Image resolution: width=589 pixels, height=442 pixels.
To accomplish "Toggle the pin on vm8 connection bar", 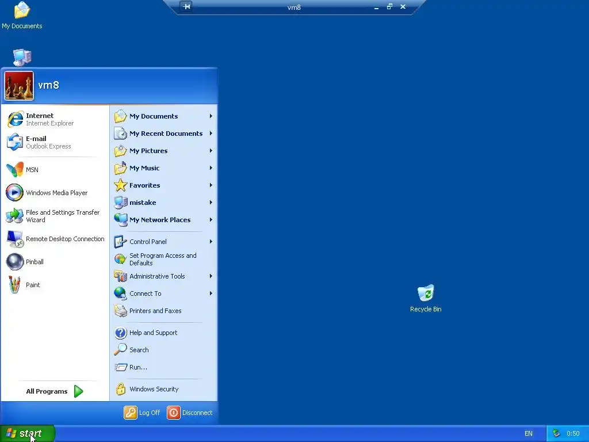I will [186, 6].
